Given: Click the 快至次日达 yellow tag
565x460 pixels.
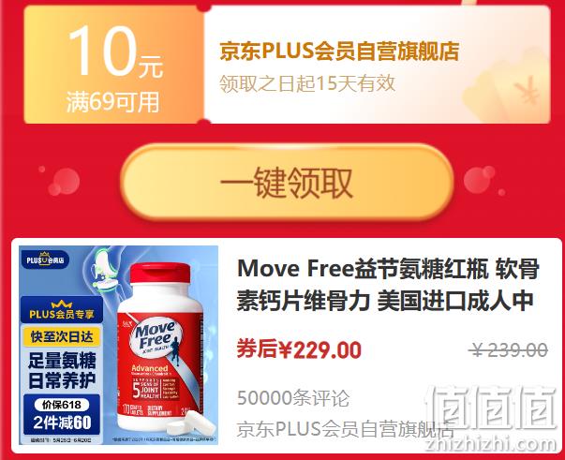Looking at the screenshot, I should coord(62,337).
